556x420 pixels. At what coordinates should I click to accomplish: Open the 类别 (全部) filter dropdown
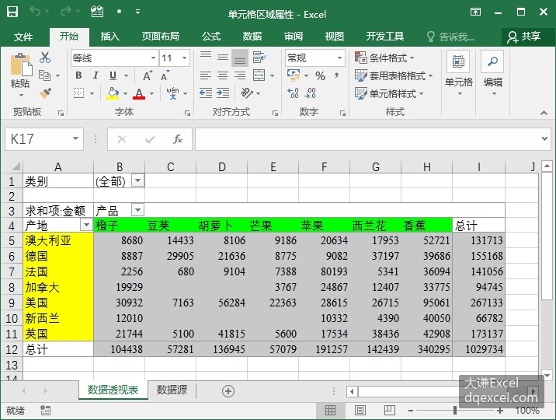(138, 180)
